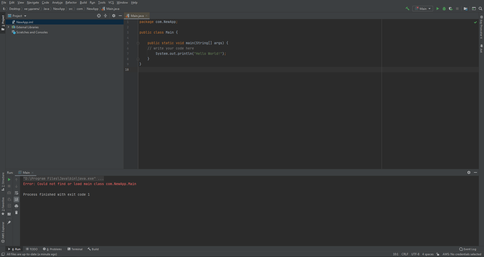The width and height of the screenshot is (484, 257).
Task: Hide the Run tool window
Action: tap(475, 172)
